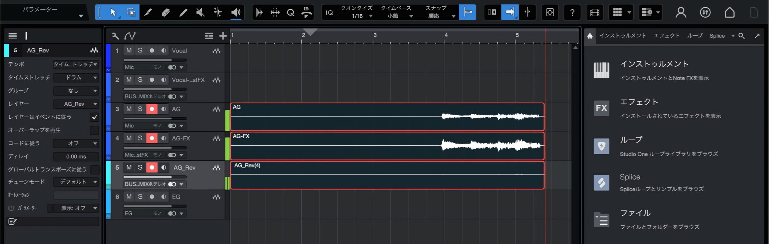Select the Eraser tool

(x=166, y=12)
